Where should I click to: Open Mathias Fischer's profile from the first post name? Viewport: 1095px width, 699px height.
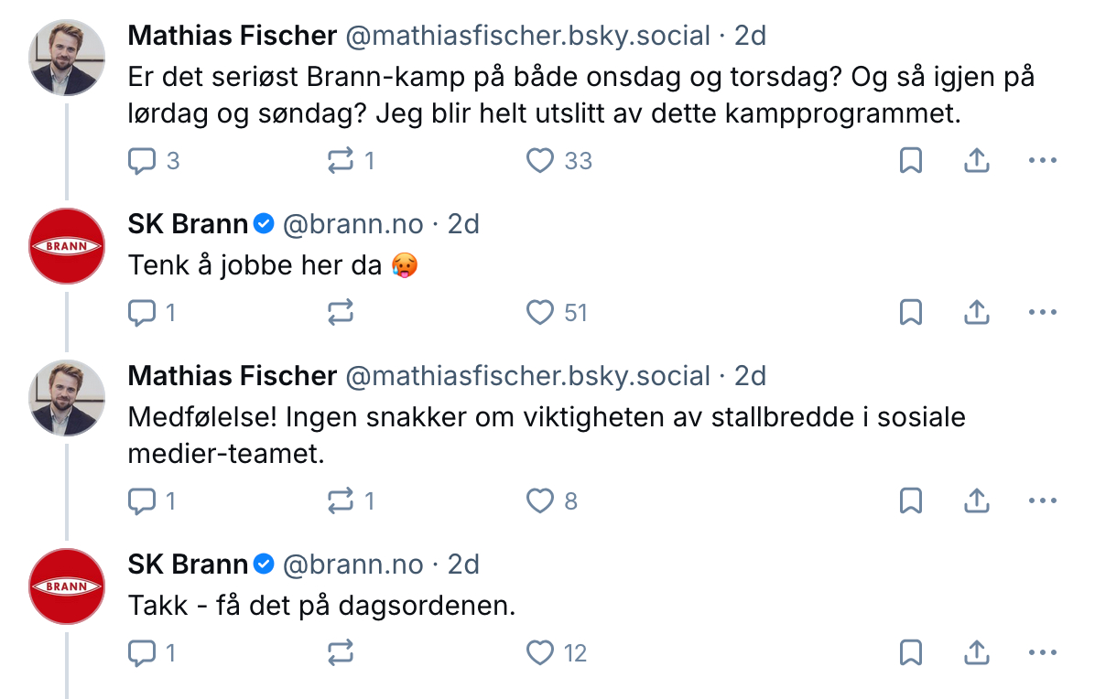coord(233,36)
